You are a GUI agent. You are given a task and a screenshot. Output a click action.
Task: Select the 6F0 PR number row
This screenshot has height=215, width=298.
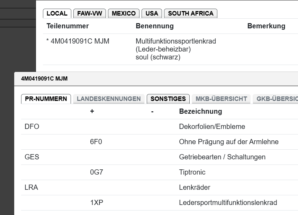[x=96, y=142]
